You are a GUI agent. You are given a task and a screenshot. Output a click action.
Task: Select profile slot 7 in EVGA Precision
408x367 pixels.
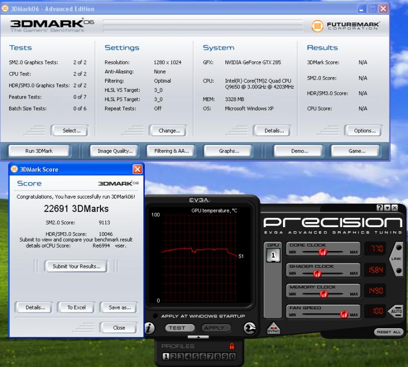(x=210, y=356)
